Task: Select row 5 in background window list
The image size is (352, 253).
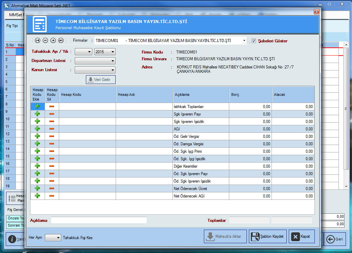Action: click(10, 82)
